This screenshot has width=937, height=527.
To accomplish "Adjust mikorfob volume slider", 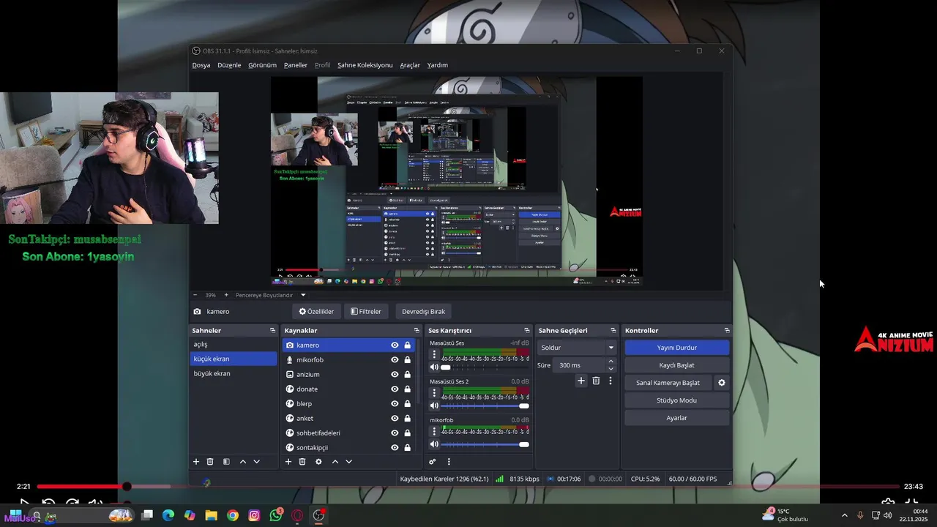I will pos(485,444).
